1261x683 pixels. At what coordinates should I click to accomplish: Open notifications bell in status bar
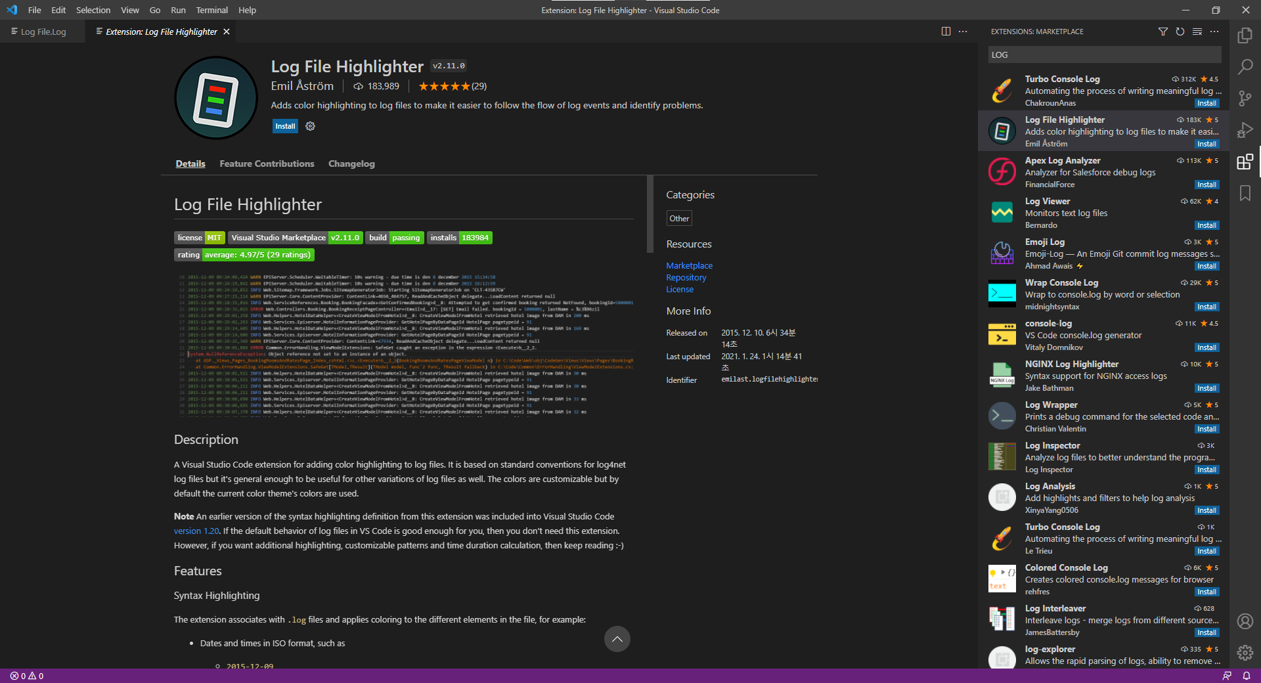coord(1246,676)
